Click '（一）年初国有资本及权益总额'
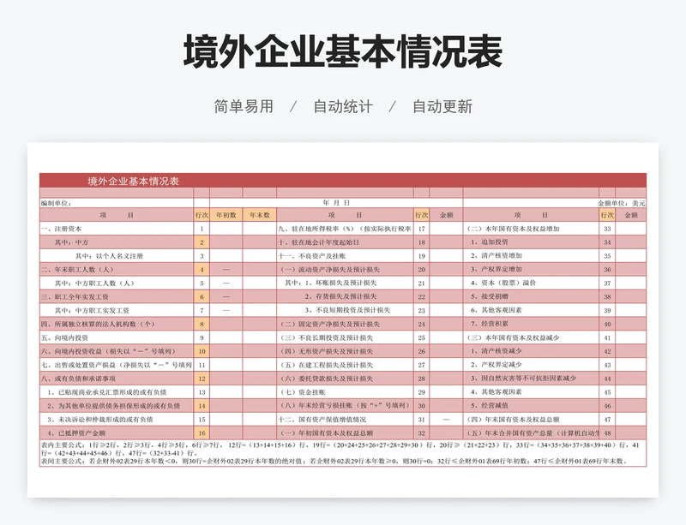686x525 pixels. (345, 433)
